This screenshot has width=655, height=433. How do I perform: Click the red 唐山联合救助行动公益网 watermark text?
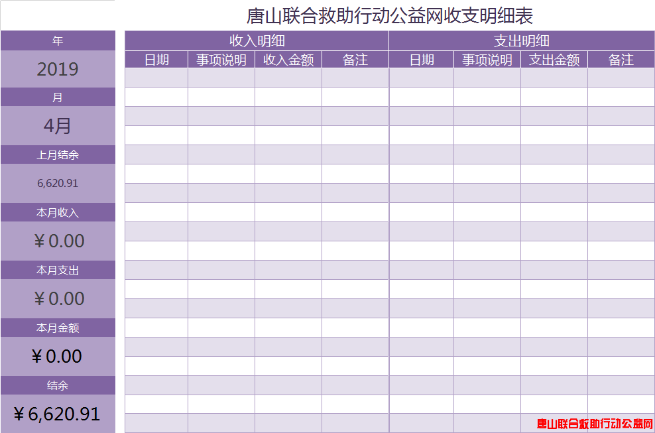(x=595, y=424)
